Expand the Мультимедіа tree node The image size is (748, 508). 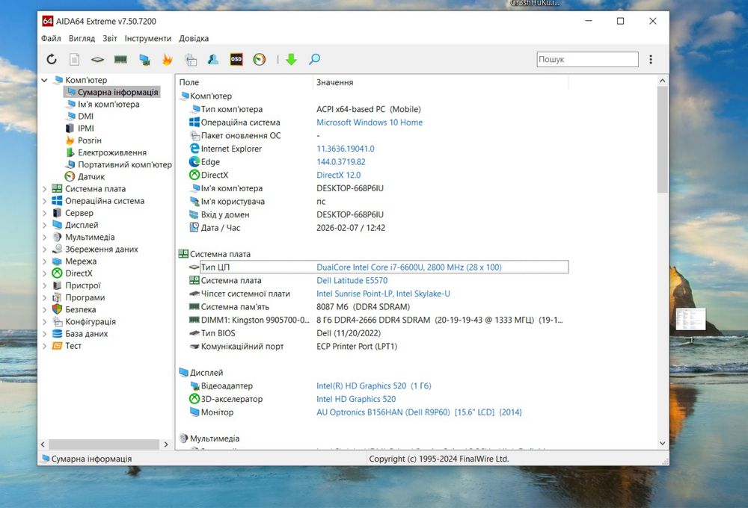pyautogui.click(x=44, y=238)
